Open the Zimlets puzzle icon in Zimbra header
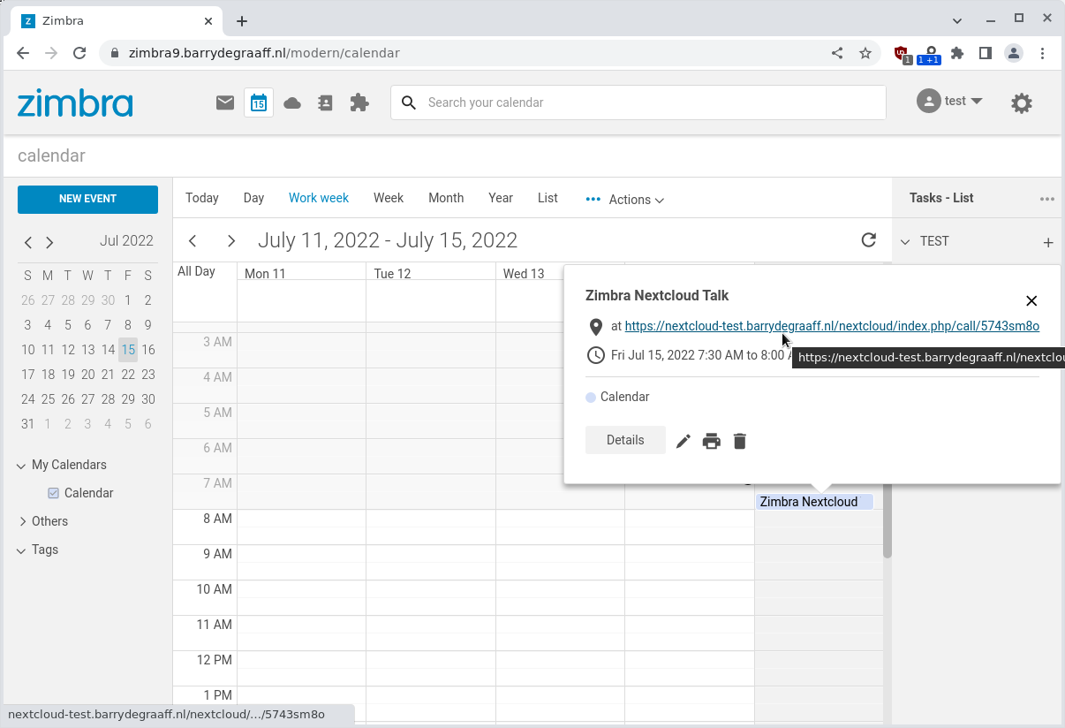The width and height of the screenshot is (1065, 728). tap(359, 102)
